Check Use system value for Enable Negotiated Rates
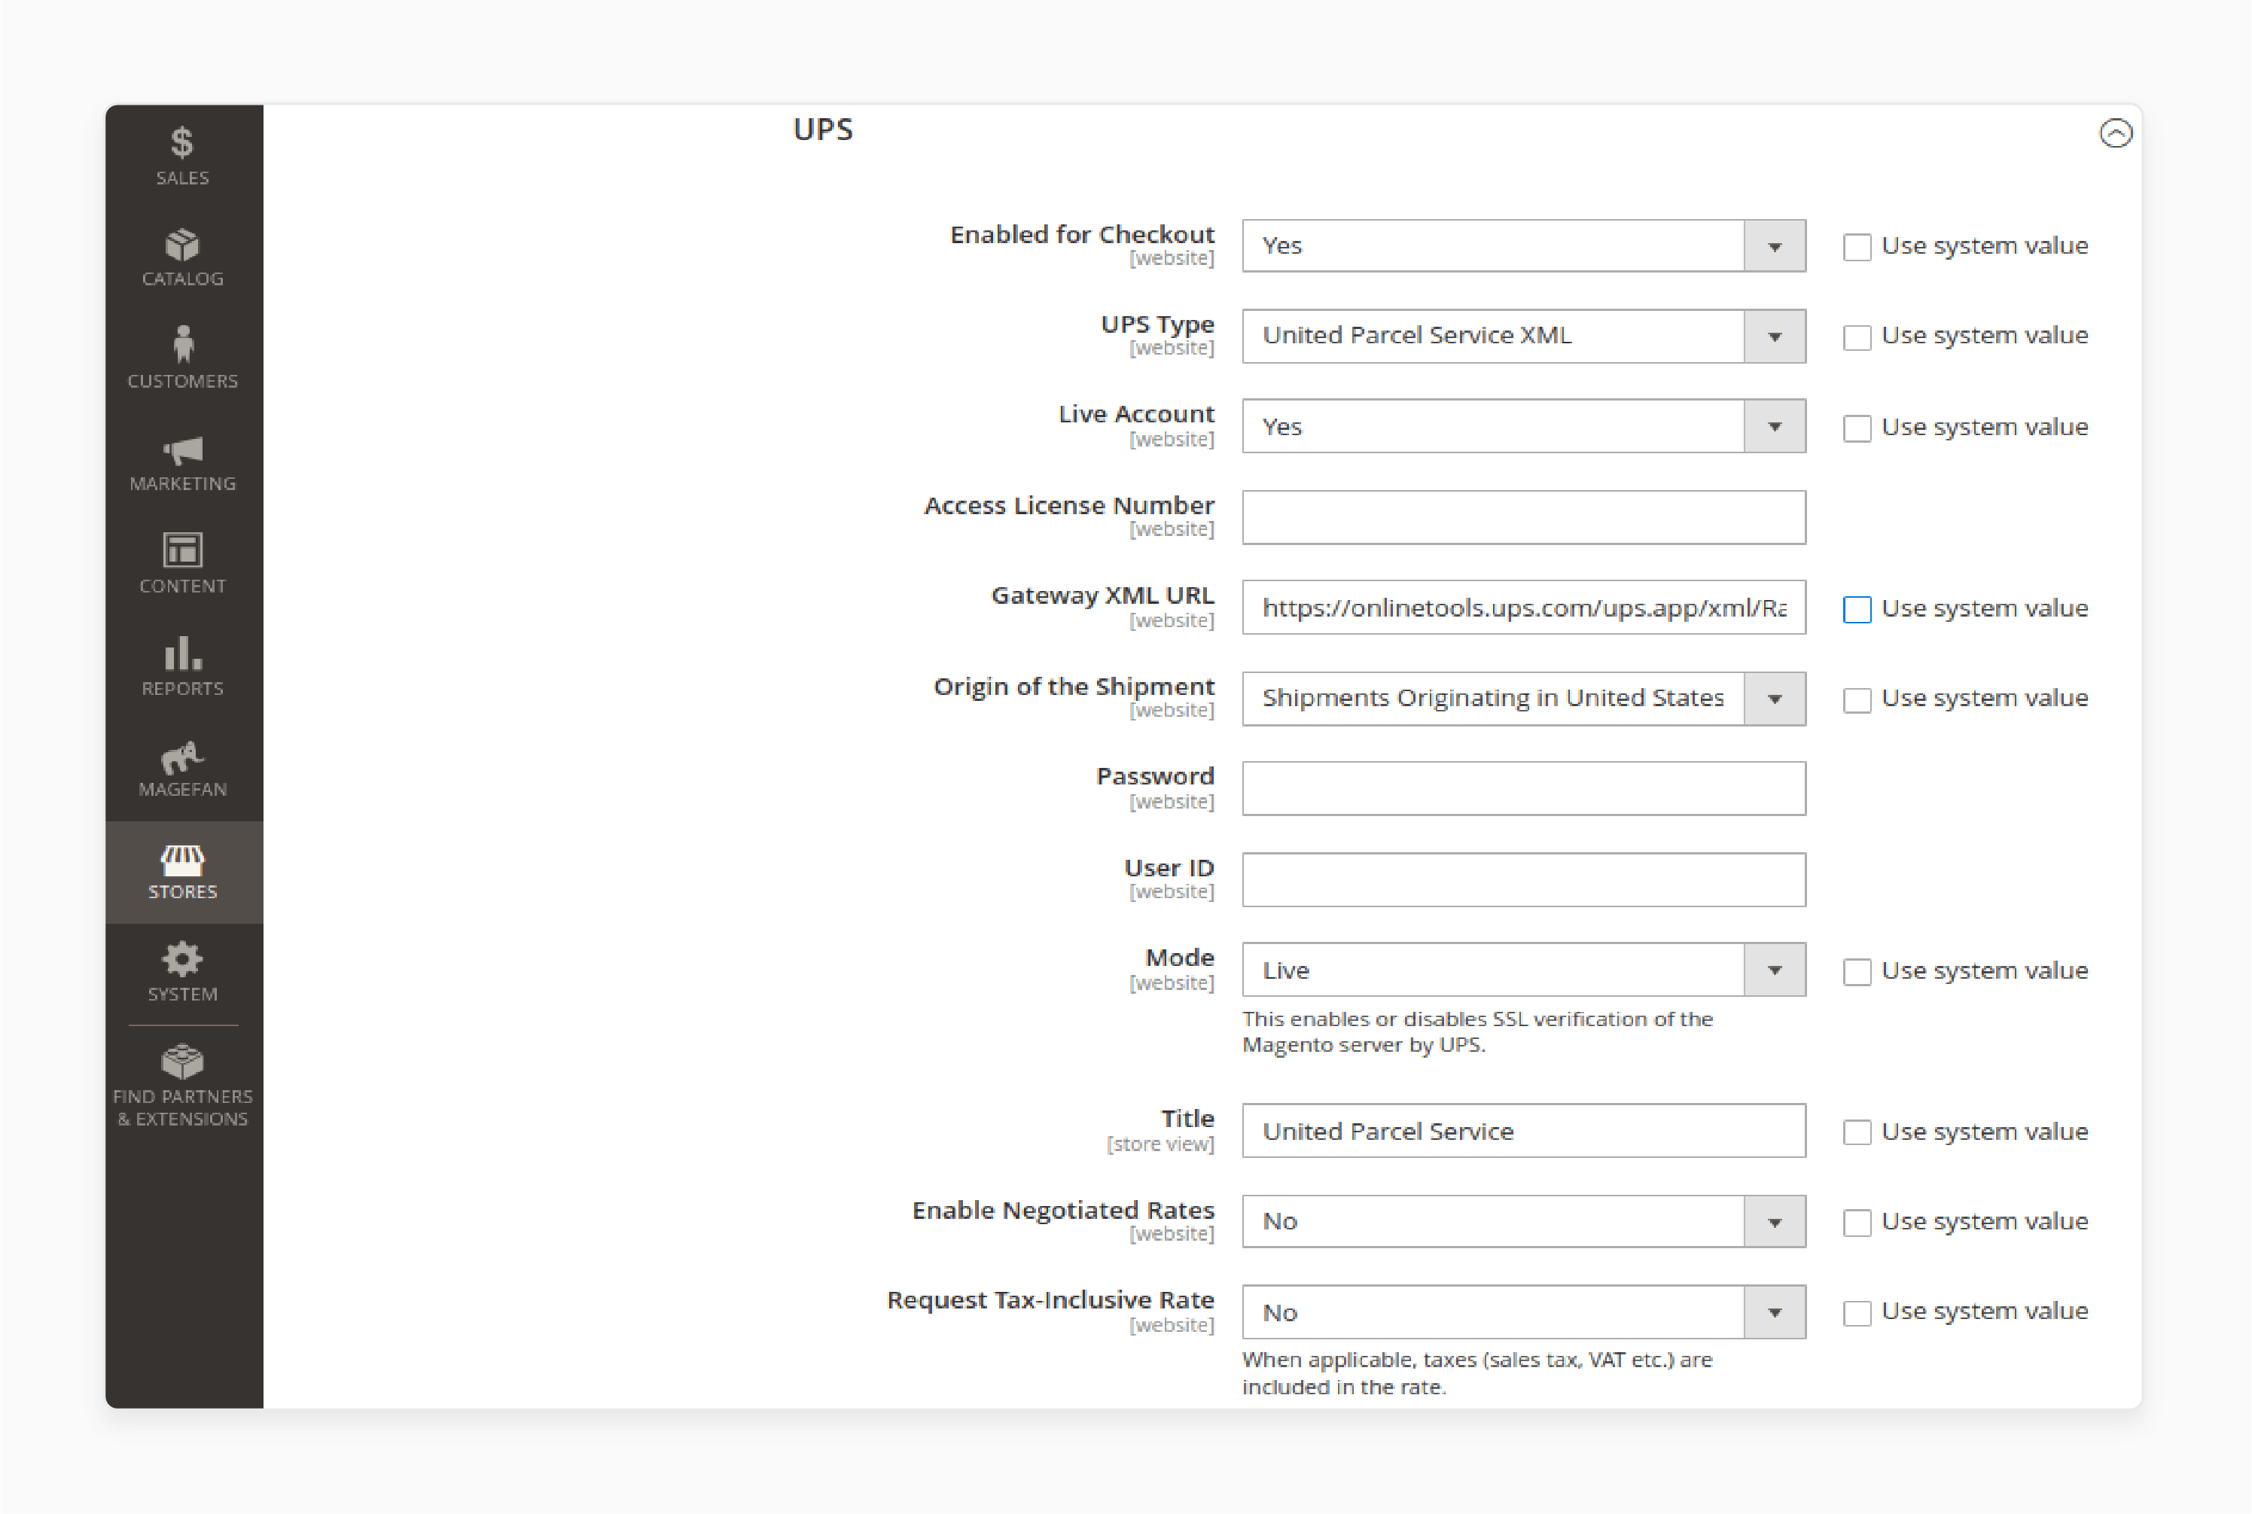Viewport: 2252px width, 1514px height. (1856, 1223)
